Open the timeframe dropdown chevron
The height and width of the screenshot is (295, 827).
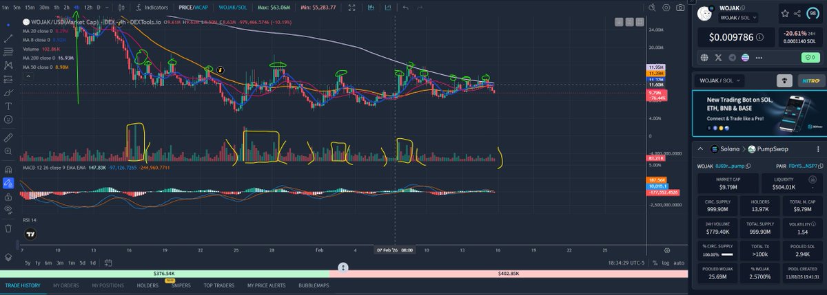coord(107,7)
